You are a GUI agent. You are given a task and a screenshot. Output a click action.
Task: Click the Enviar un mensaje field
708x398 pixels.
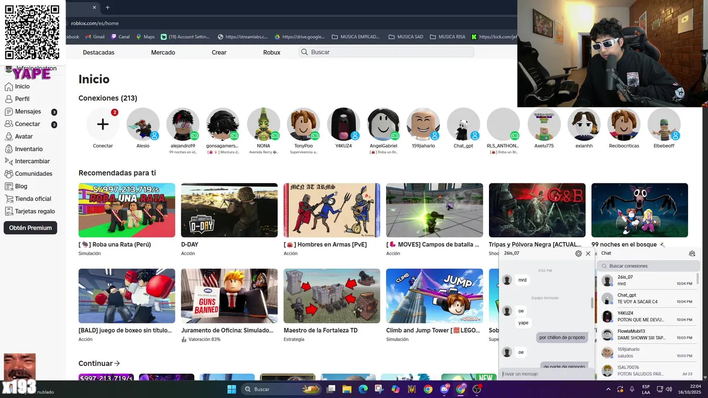point(546,374)
